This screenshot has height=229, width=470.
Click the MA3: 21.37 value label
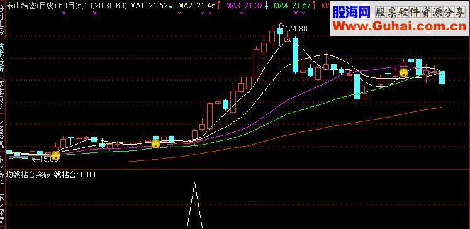point(245,5)
